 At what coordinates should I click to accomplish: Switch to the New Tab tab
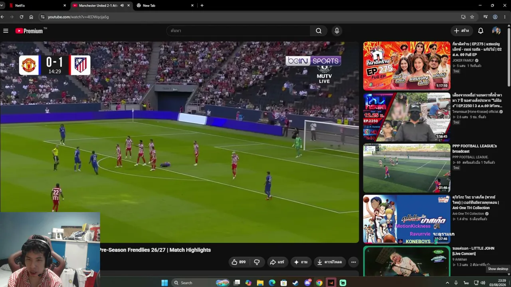click(165, 6)
